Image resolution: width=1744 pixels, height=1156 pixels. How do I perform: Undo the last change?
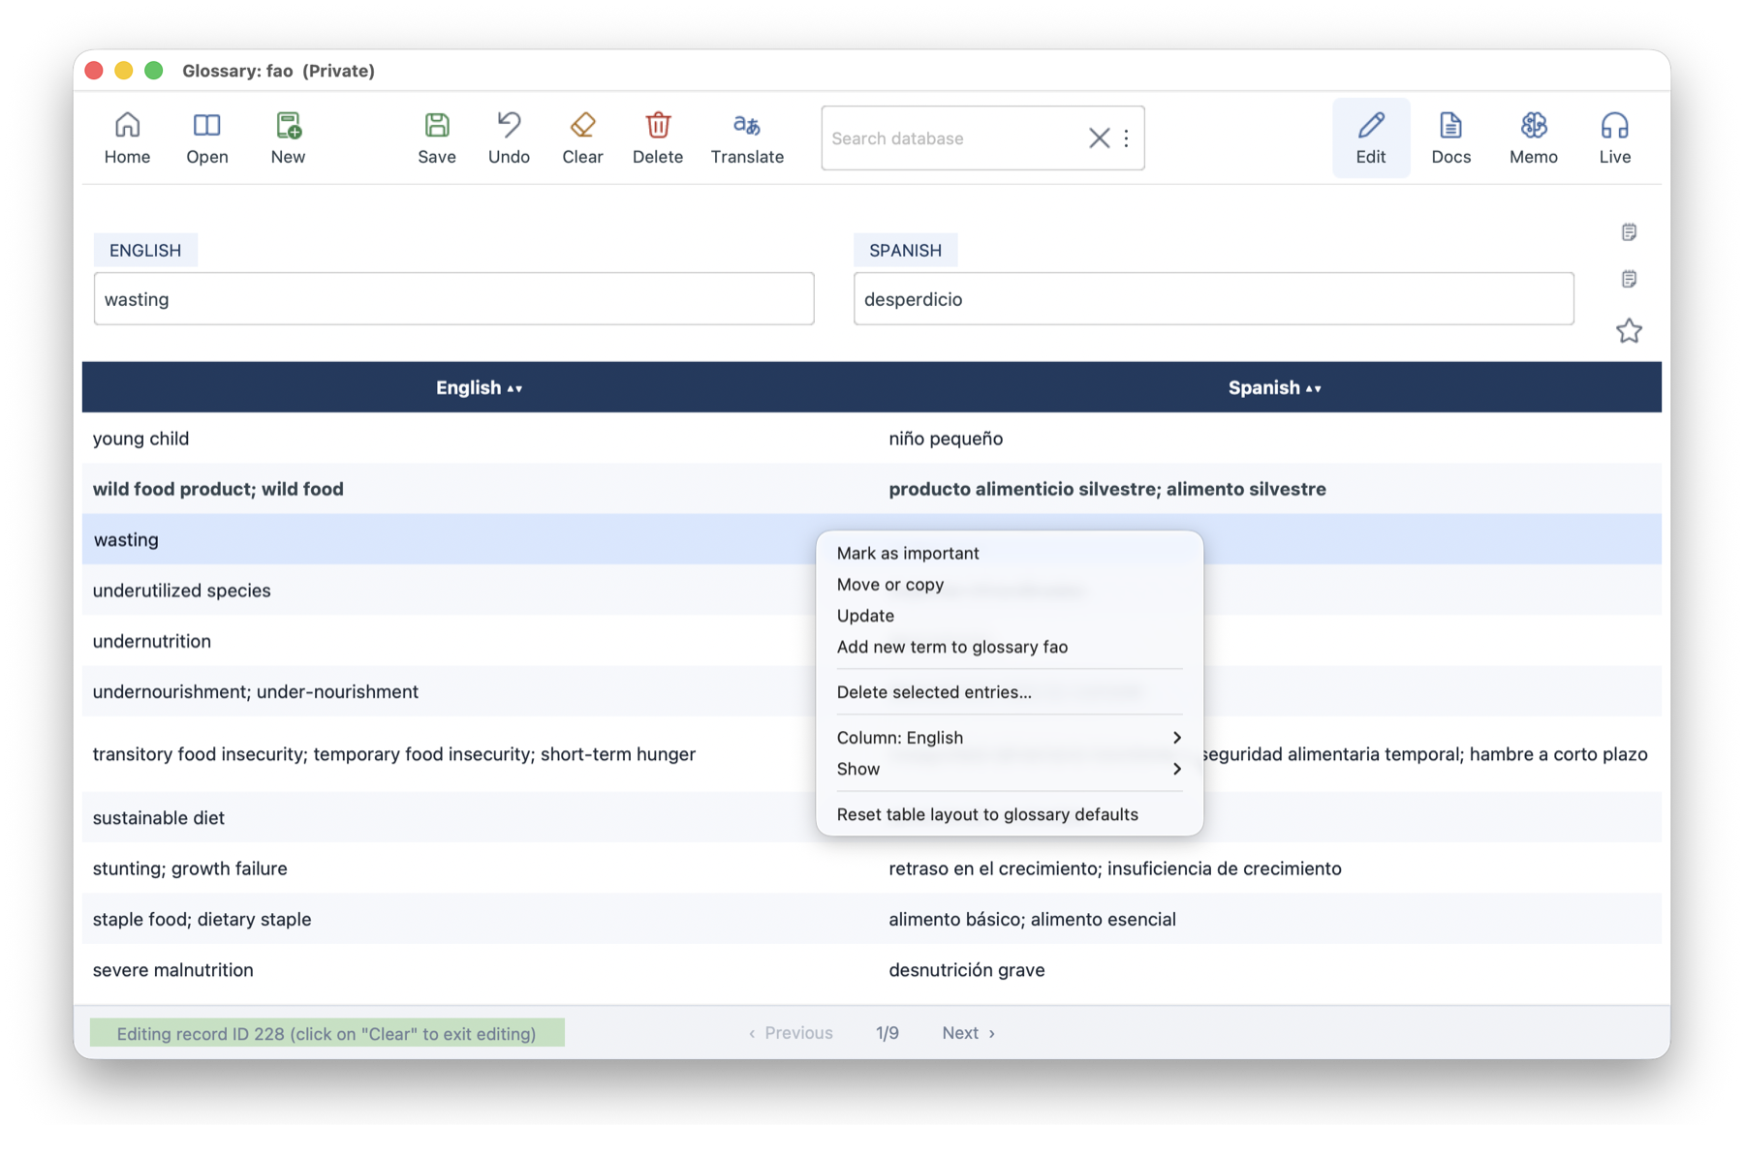(509, 137)
